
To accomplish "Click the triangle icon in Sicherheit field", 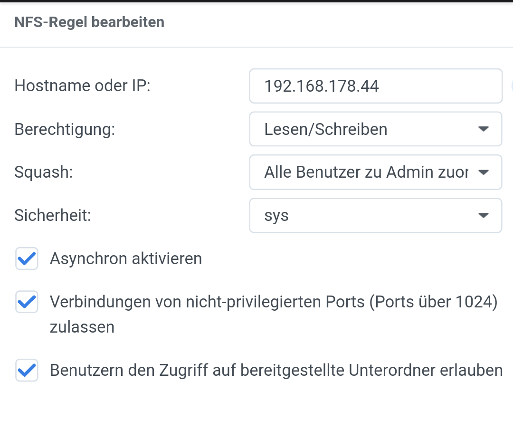I will [483, 215].
